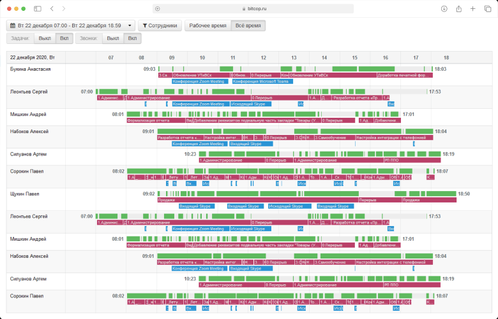
Task: Open a new tab with plus icon
Action: [x=472, y=9]
